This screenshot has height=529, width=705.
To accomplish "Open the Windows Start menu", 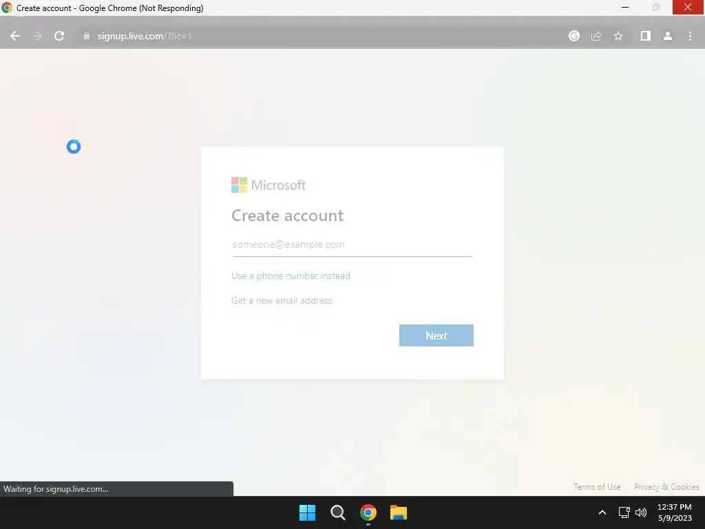I will click(308, 512).
